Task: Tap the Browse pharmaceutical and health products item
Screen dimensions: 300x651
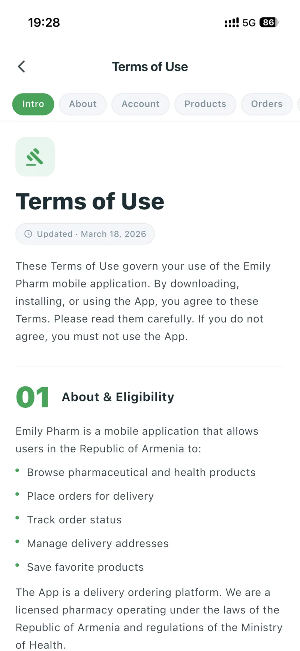Action: click(141, 472)
